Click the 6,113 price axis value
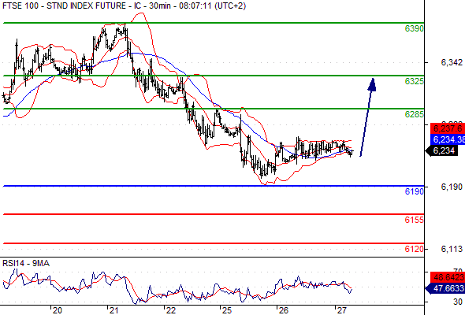The width and height of the screenshot is (465, 315). (452, 249)
